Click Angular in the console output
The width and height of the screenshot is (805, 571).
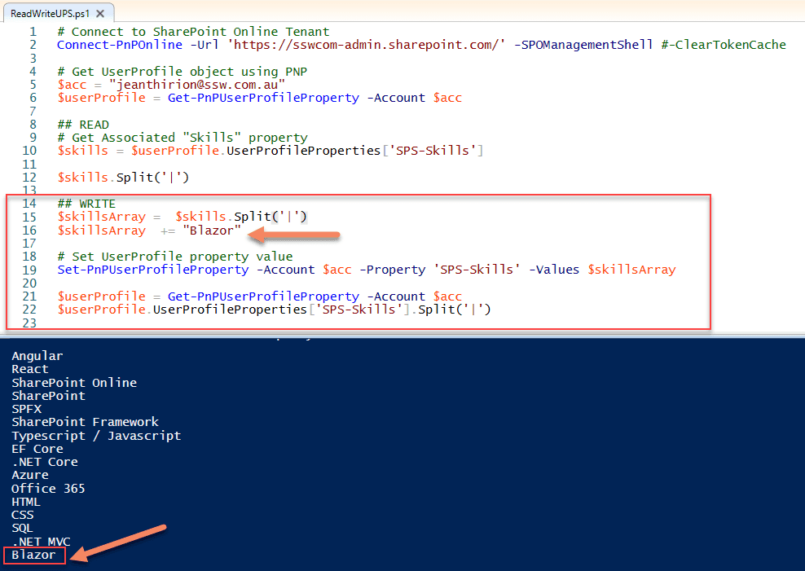(x=37, y=356)
